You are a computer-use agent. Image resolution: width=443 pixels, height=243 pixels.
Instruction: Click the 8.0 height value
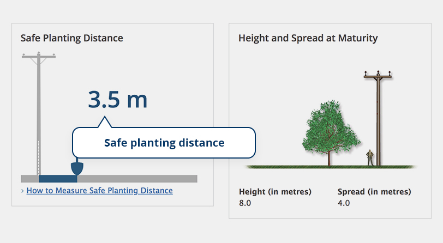coord(245,203)
